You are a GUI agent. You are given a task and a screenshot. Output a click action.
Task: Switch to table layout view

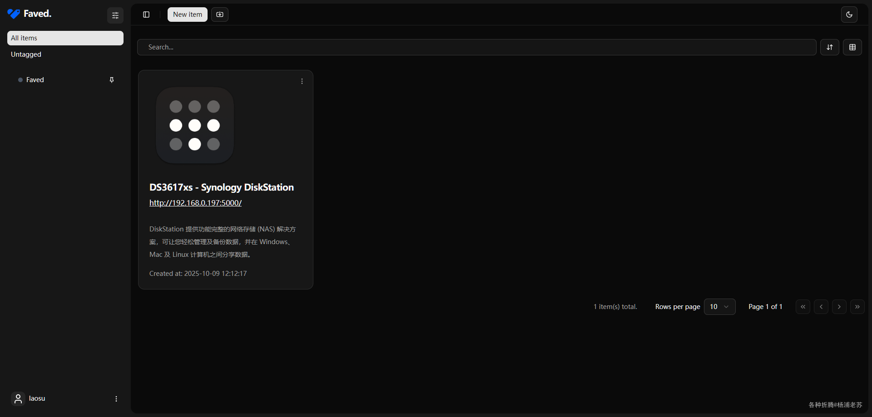pyautogui.click(x=852, y=47)
